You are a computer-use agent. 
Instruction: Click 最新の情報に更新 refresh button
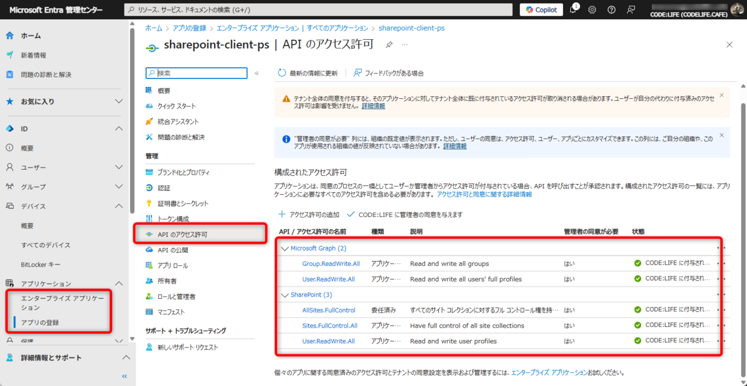308,73
